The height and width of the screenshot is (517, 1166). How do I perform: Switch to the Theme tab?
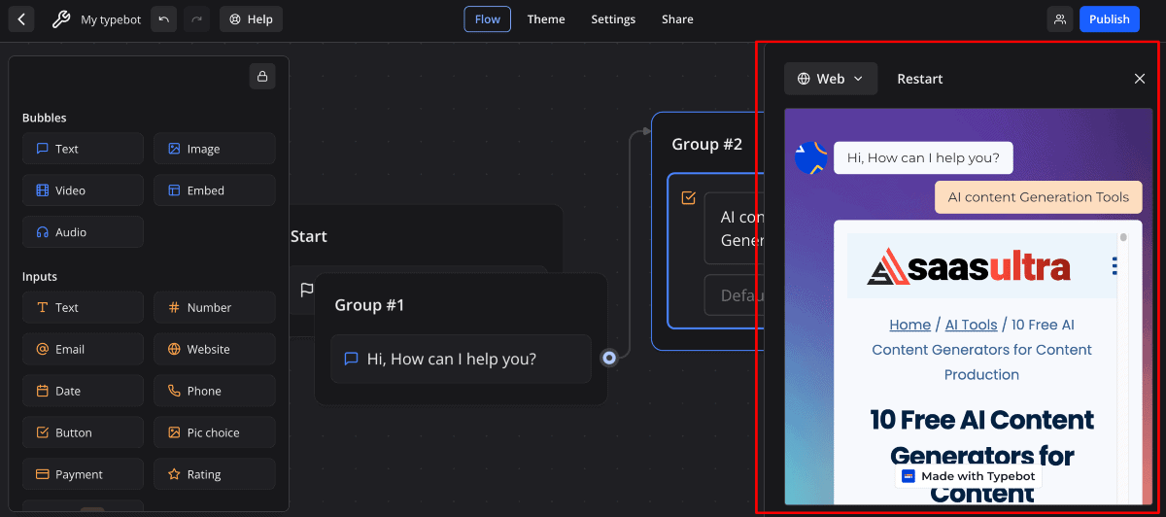pos(545,19)
